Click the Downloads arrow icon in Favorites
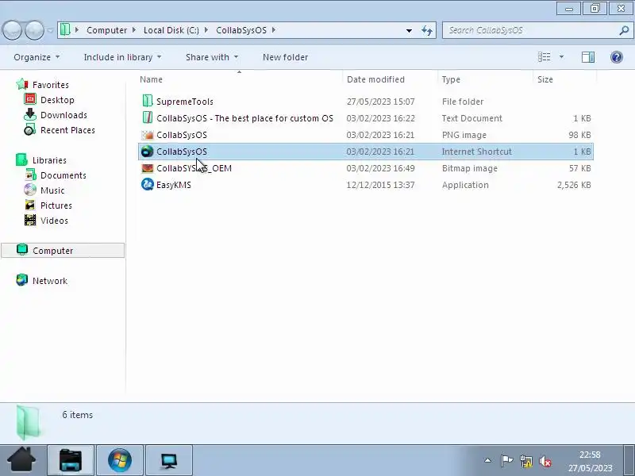The height and width of the screenshot is (476, 635). pyautogui.click(x=30, y=114)
